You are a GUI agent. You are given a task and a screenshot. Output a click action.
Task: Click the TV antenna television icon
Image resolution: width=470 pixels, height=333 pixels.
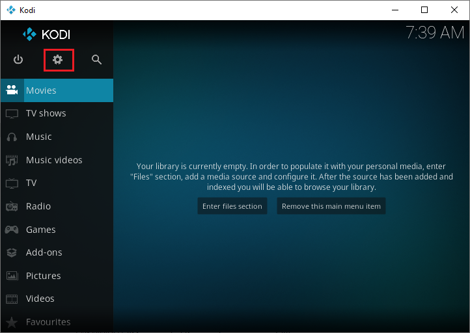12,183
